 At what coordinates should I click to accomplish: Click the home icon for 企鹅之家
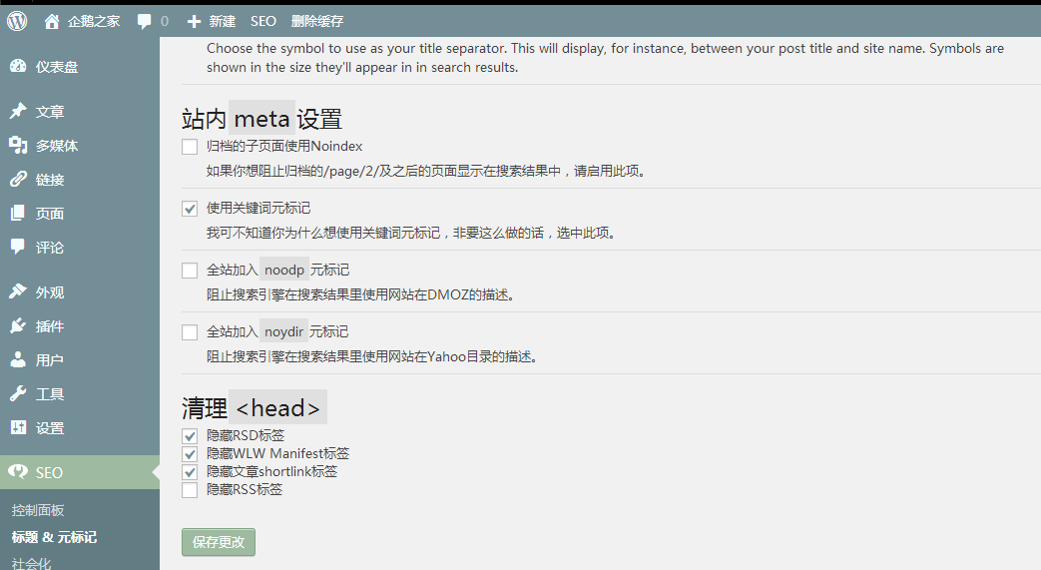click(52, 21)
